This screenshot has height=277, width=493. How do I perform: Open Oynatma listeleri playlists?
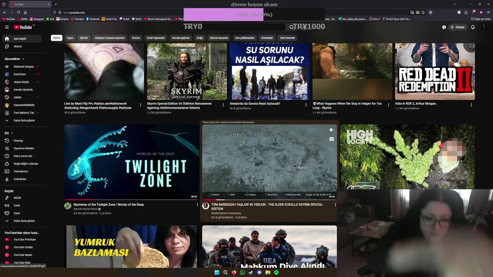click(x=22, y=149)
